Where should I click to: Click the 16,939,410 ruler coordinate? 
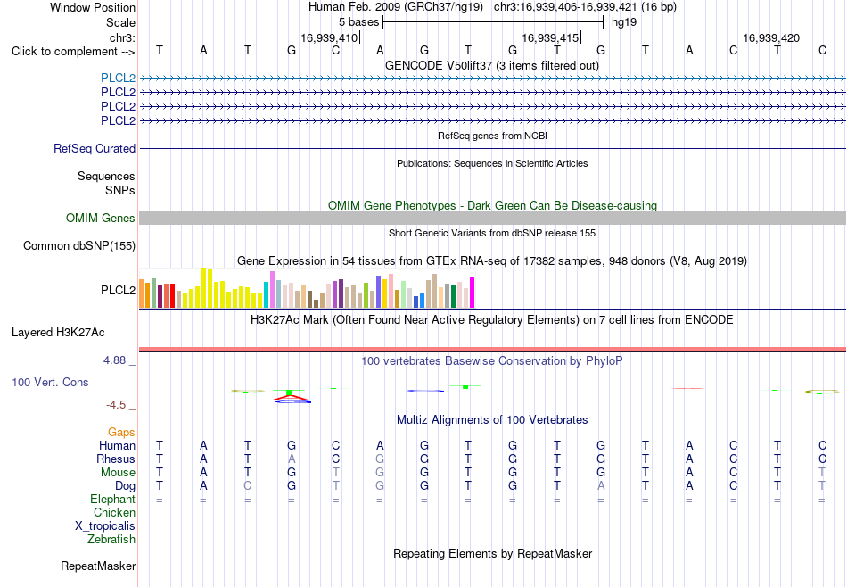click(329, 37)
